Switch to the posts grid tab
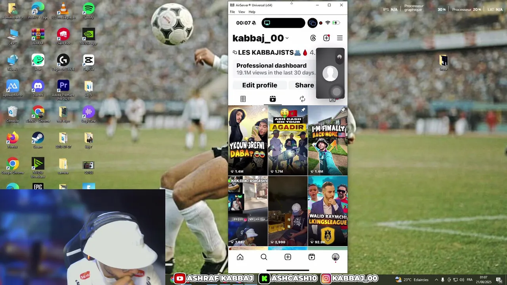The height and width of the screenshot is (285, 507). point(243,99)
